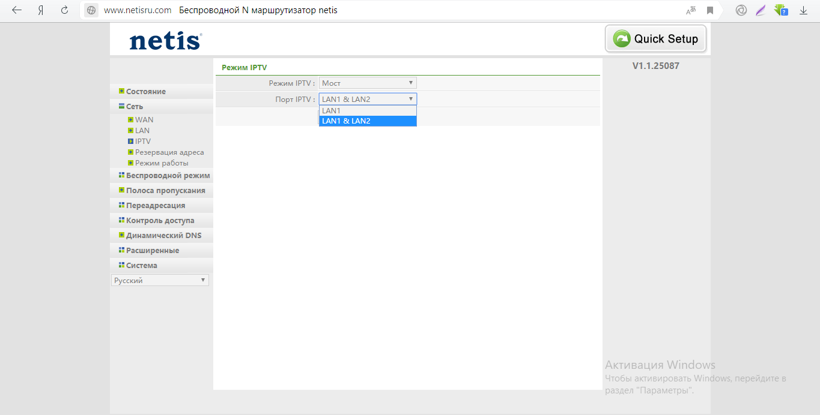Click the purple feather extension icon
This screenshot has width=820, height=415.
pyautogui.click(x=761, y=10)
